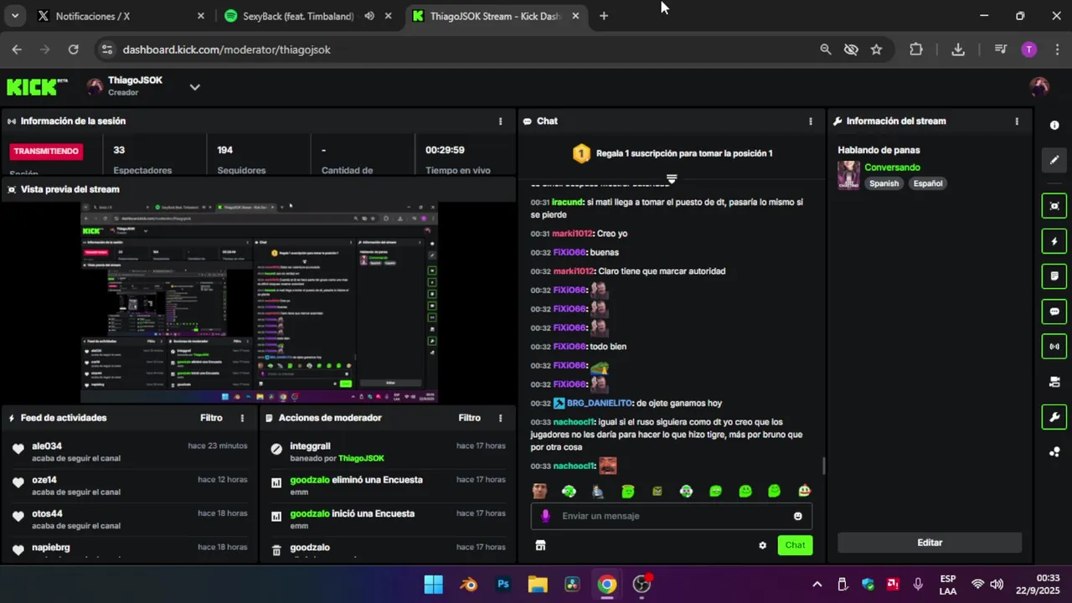The width and height of the screenshot is (1072, 603).
Task: Click the Español tag chip
Action: coord(928,183)
